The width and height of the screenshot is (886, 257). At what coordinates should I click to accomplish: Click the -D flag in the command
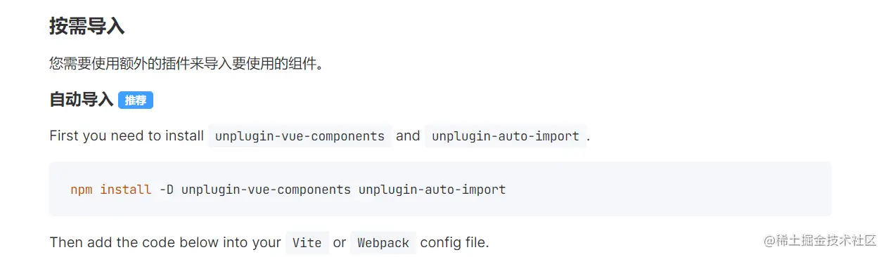pos(167,190)
